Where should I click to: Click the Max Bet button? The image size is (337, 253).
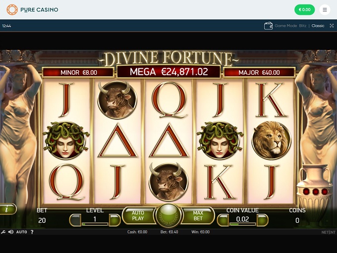tap(198, 216)
